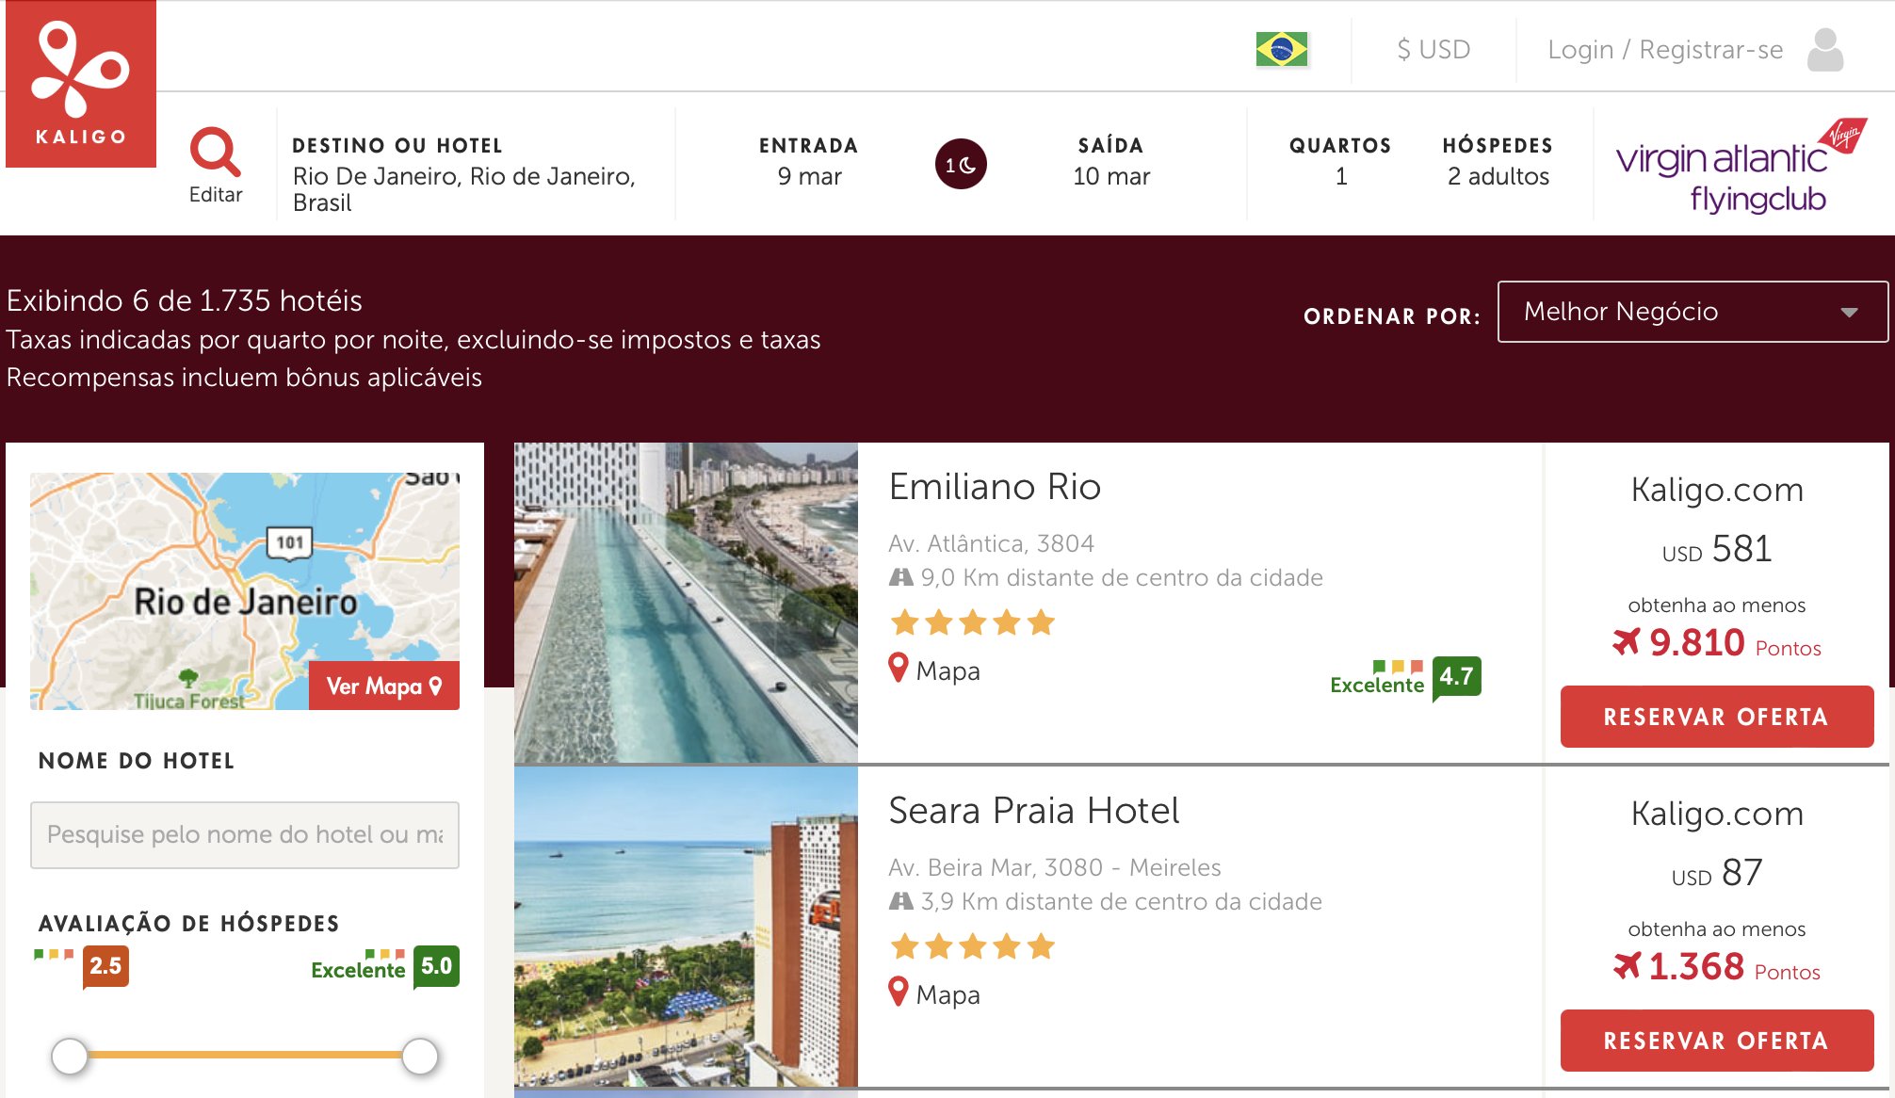
Task: Open the Saída 10 mar date picker
Action: point(1111,162)
